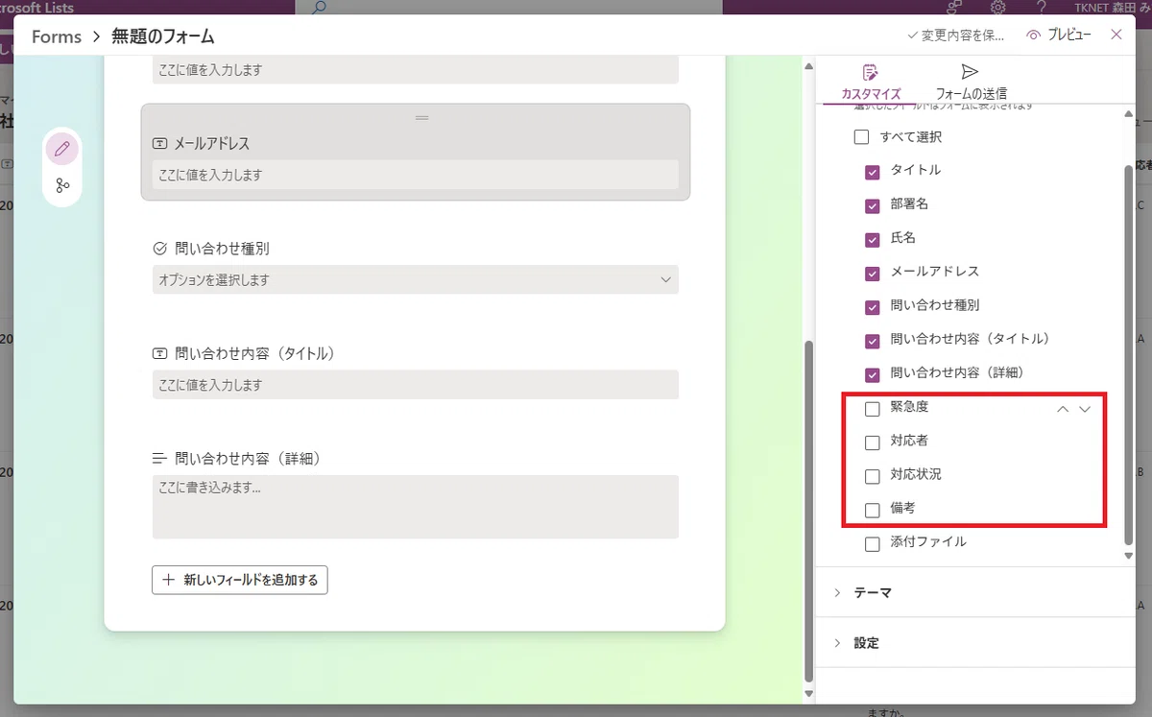Uncheck 問い合わせ内容（詳細） checkbox in the field list

coord(873,375)
